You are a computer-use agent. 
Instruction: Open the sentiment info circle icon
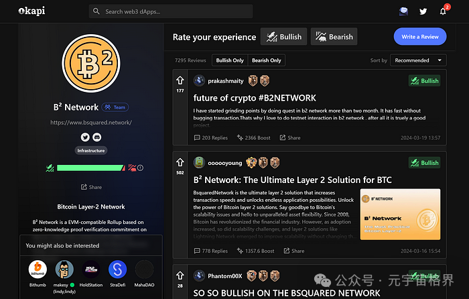[140, 168]
